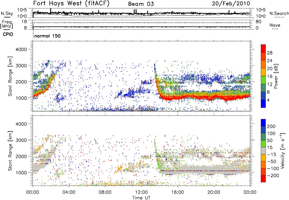Click the gray band of velocity color bar
The image size is (289, 200).
click(x=263, y=151)
